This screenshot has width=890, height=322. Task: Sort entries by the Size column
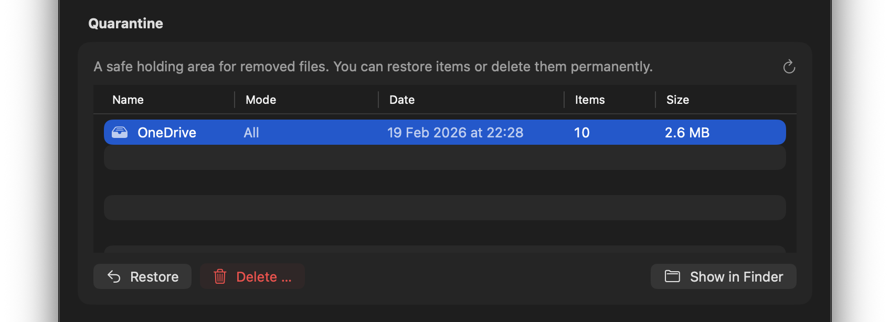[677, 100]
